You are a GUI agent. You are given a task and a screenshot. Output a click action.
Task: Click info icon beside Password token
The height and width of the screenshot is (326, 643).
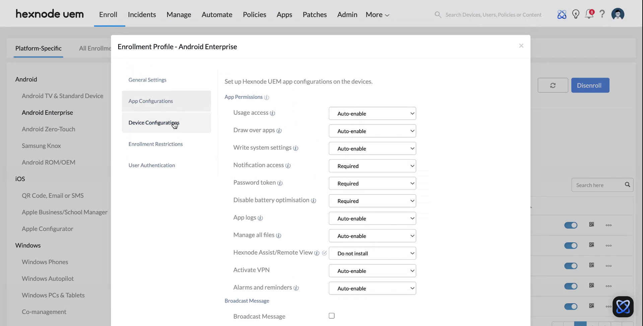[280, 183]
